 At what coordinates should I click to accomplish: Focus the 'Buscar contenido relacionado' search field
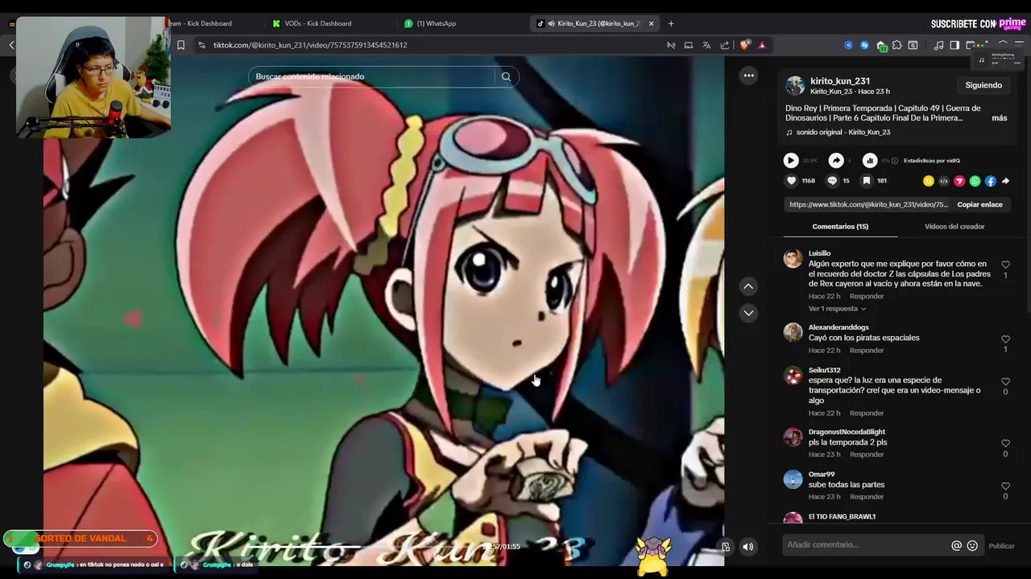pyautogui.click(x=373, y=76)
